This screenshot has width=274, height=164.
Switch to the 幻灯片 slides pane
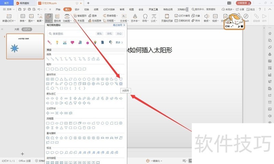27,30
